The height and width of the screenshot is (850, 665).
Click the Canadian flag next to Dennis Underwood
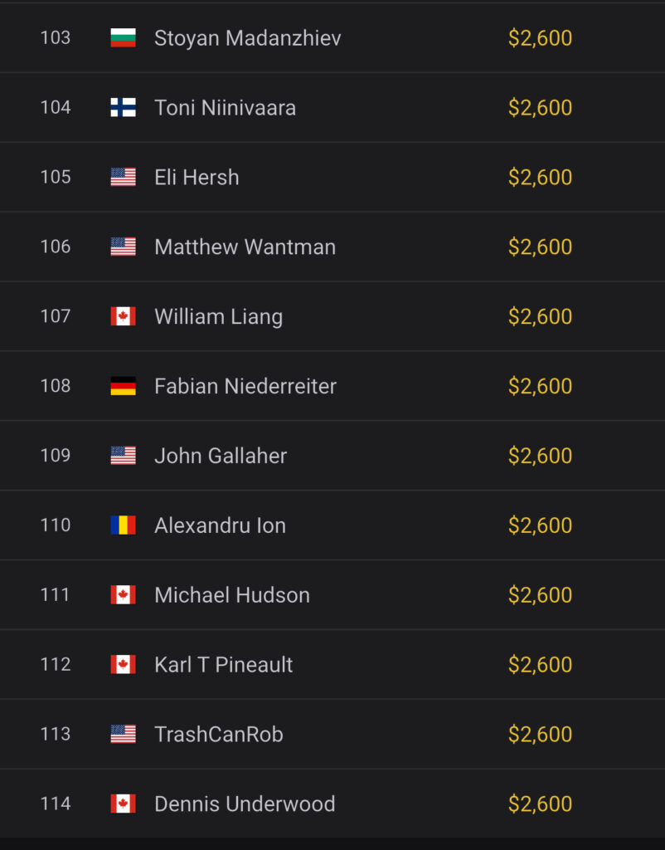tap(123, 804)
